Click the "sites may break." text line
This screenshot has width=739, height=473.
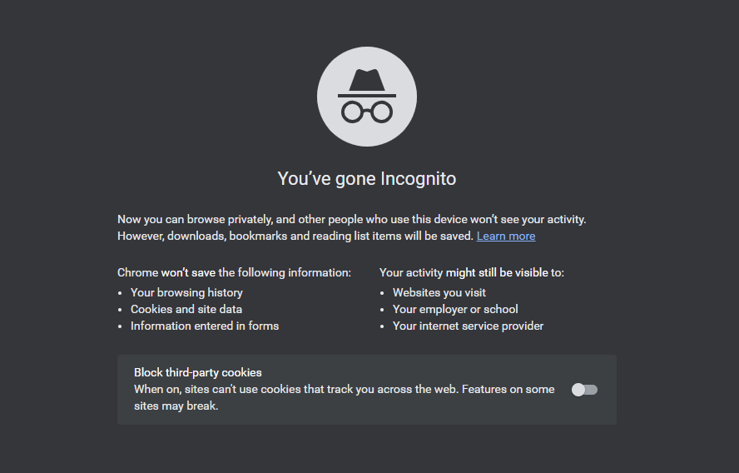(x=176, y=406)
